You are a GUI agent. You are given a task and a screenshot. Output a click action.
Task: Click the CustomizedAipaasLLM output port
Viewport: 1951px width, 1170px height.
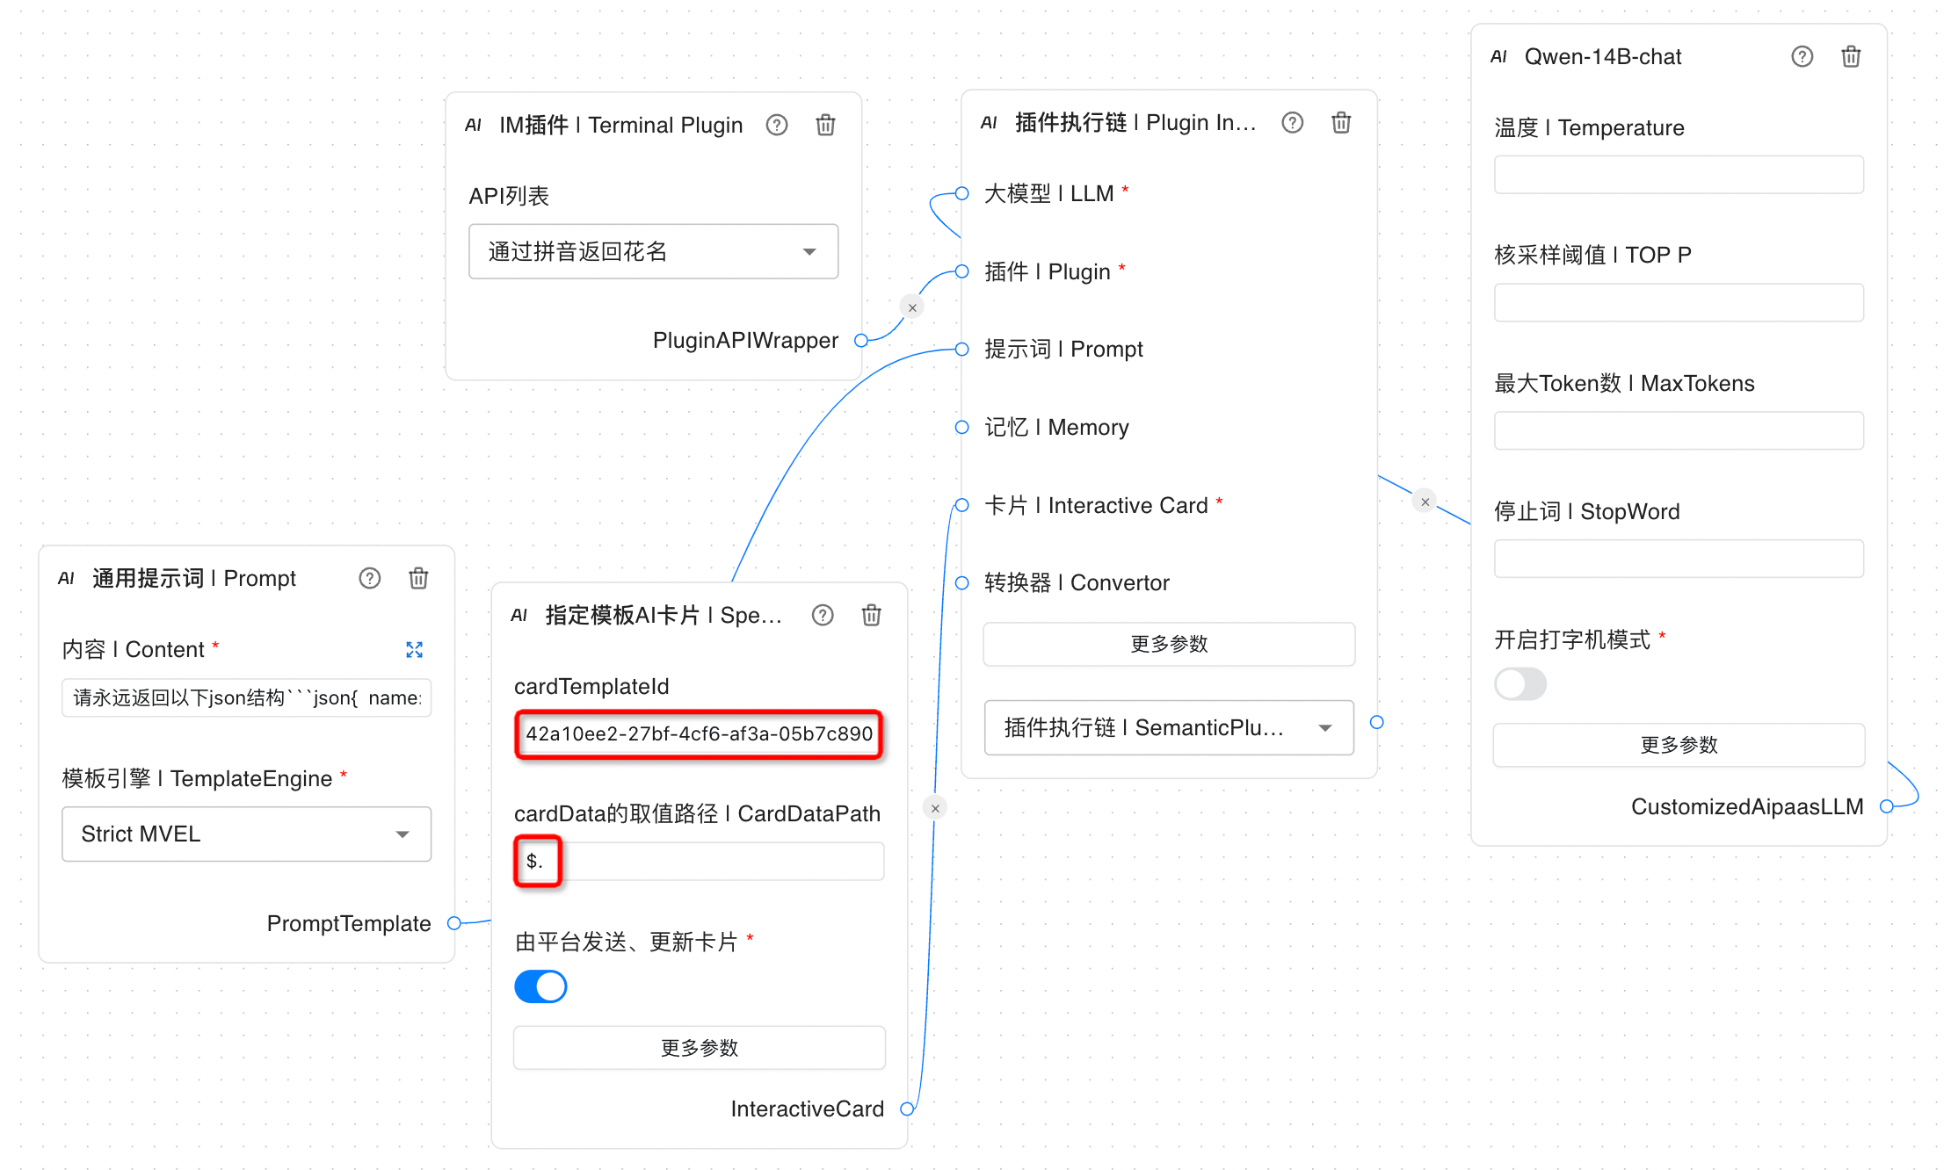(x=1886, y=806)
